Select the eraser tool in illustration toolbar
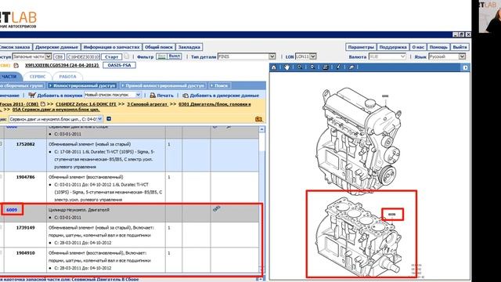 [x=351, y=67]
